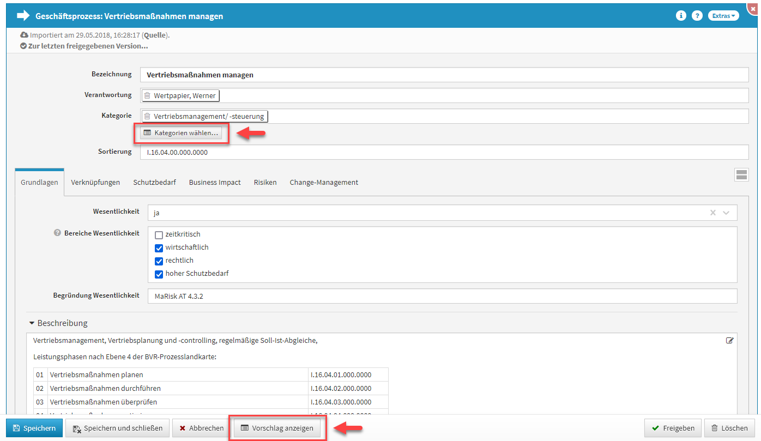Screen dimensions: 761x441
Task: Click help icon beside Bereiche Wesentlichkeit
Action: [57, 233]
